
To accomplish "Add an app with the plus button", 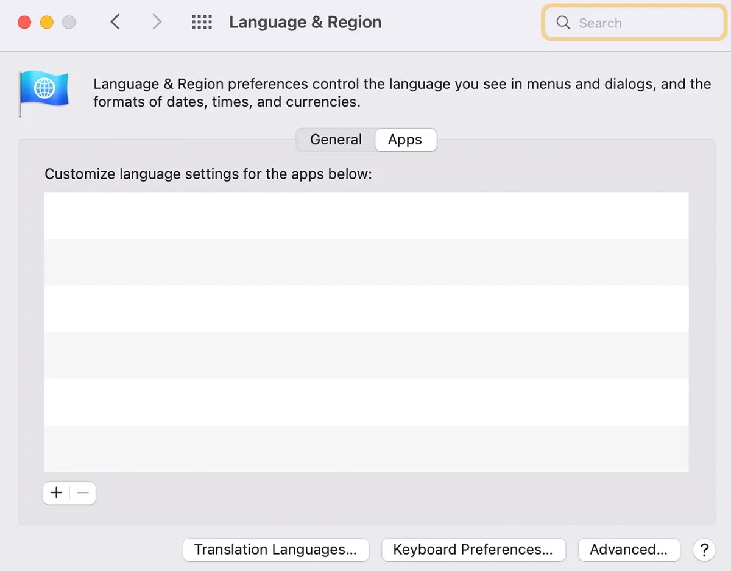I will pos(56,492).
